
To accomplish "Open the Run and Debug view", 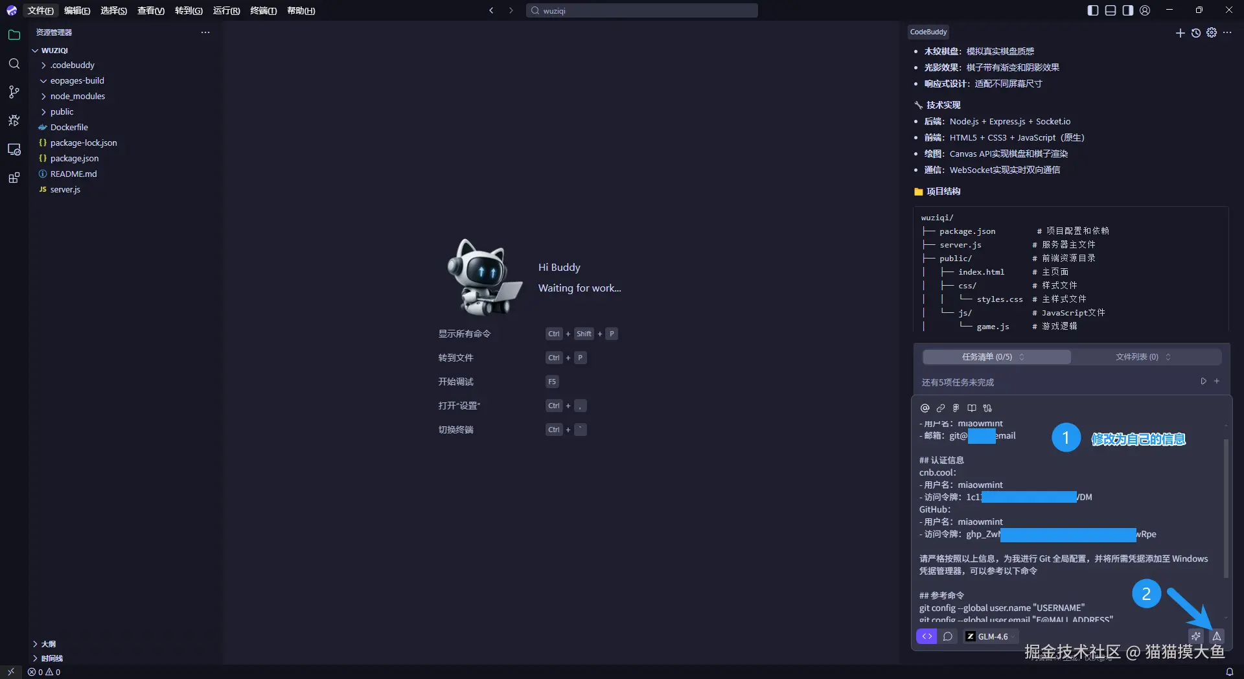I will click(14, 121).
